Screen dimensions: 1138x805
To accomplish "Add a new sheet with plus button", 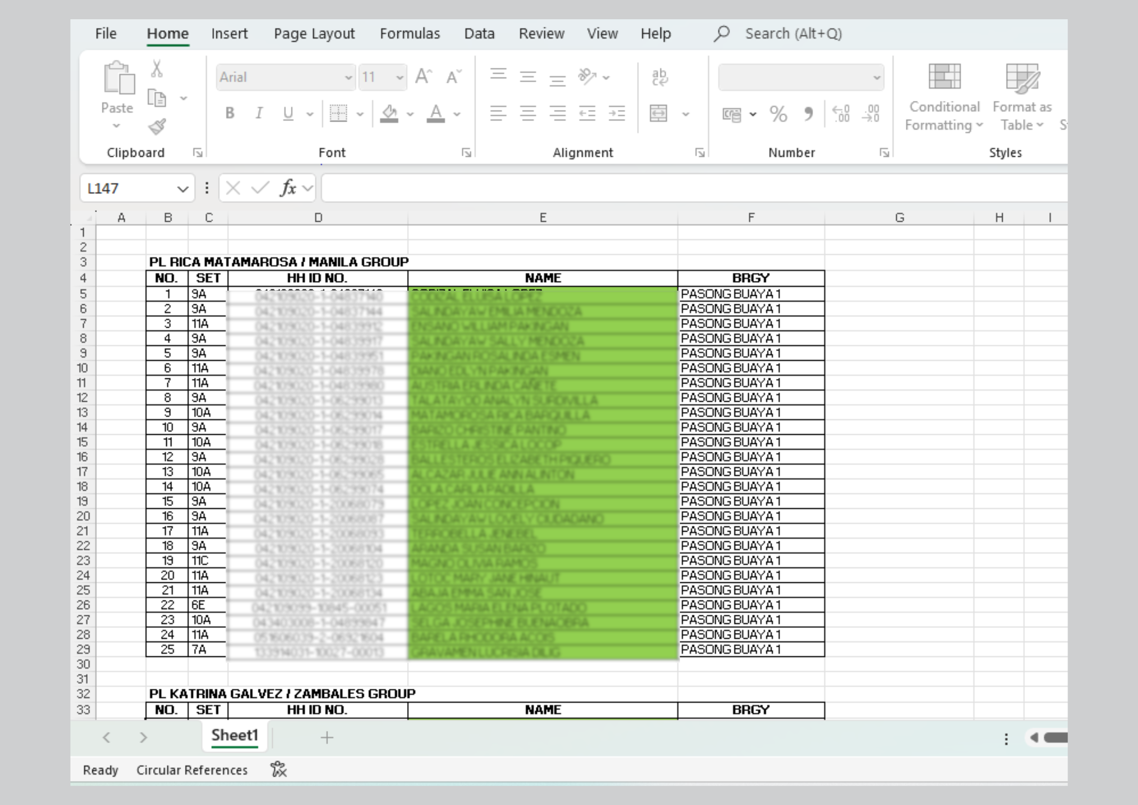I will [327, 738].
